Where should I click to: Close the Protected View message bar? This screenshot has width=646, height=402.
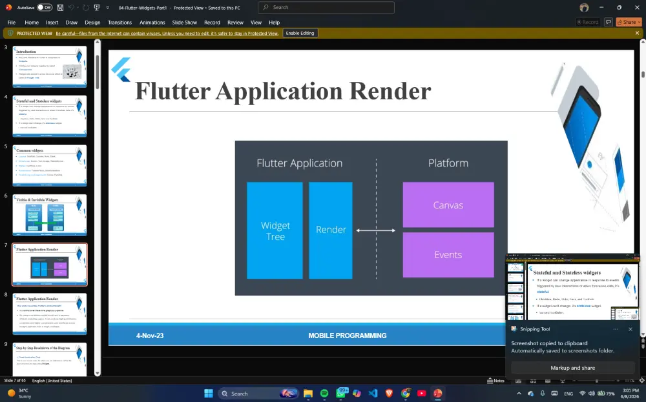[x=638, y=33]
